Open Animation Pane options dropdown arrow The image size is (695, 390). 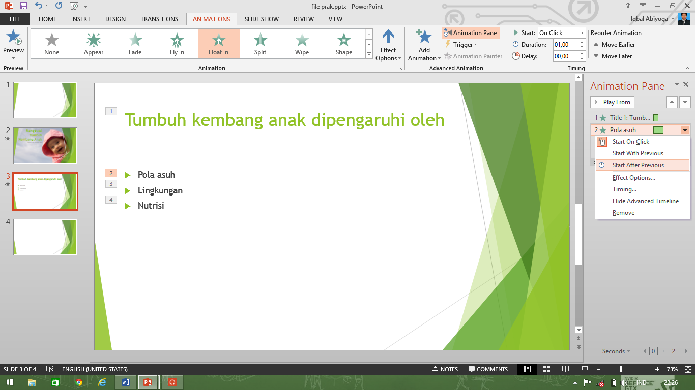pyautogui.click(x=677, y=85)
